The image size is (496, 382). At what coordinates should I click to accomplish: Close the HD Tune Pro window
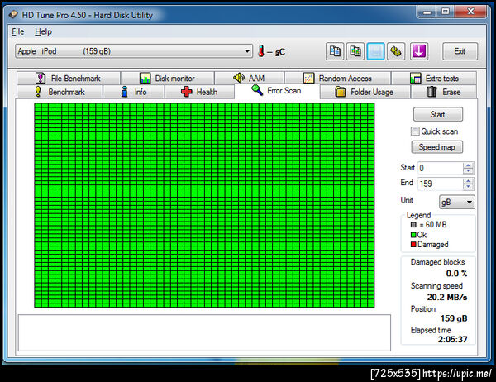470,12
